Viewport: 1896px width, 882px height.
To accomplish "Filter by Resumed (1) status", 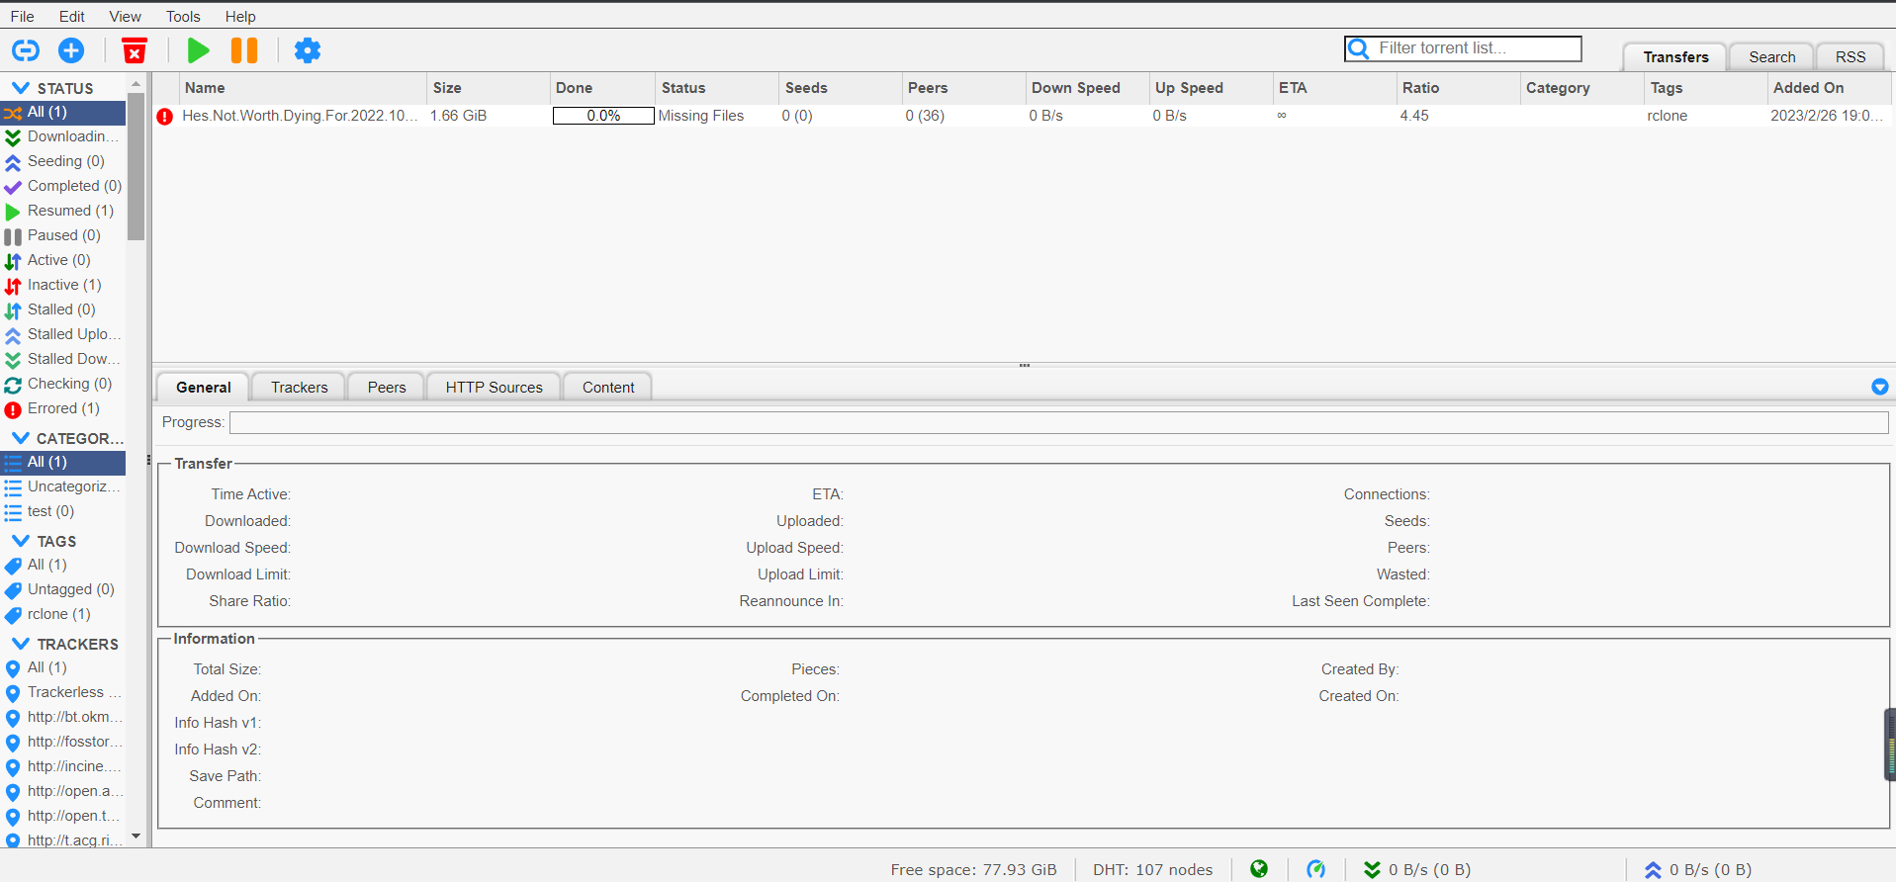I will (63, 211).
